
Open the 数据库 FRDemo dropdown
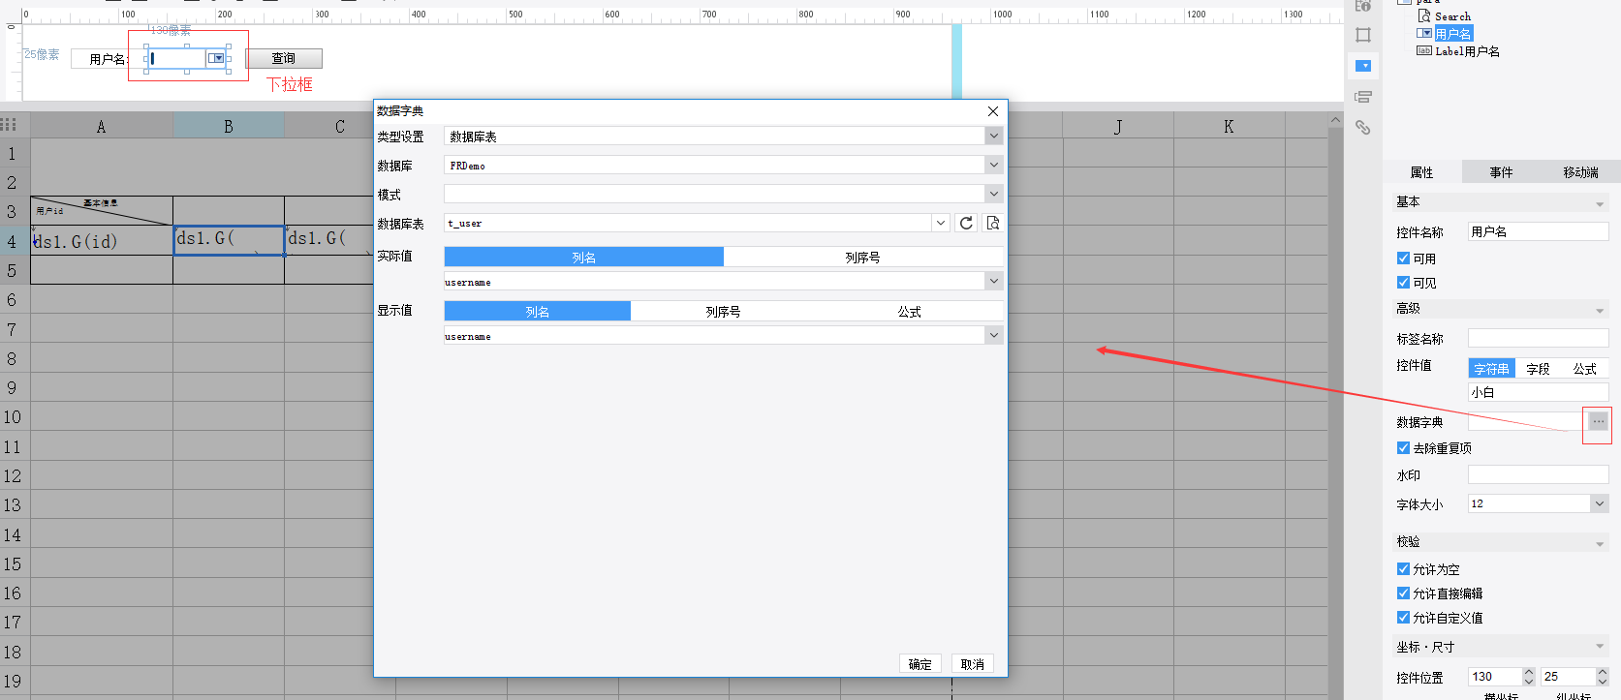993,166
